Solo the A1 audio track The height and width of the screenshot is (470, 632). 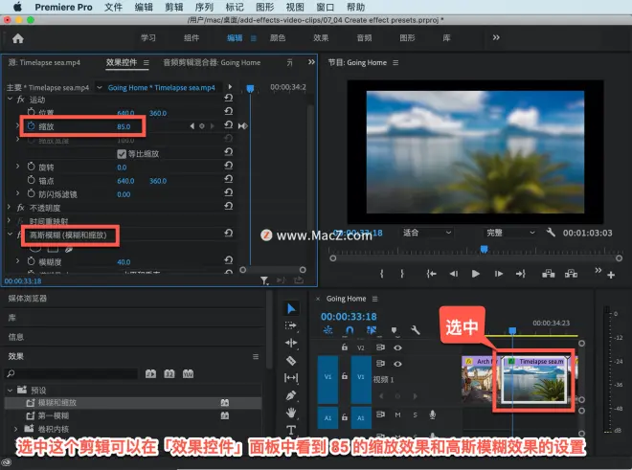[x=415, y=414]
